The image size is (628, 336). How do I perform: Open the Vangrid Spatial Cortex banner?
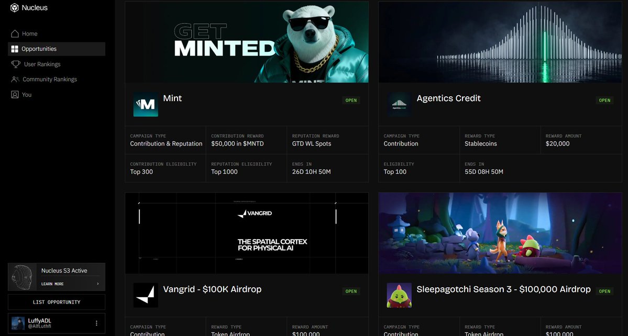click(247, 233)
